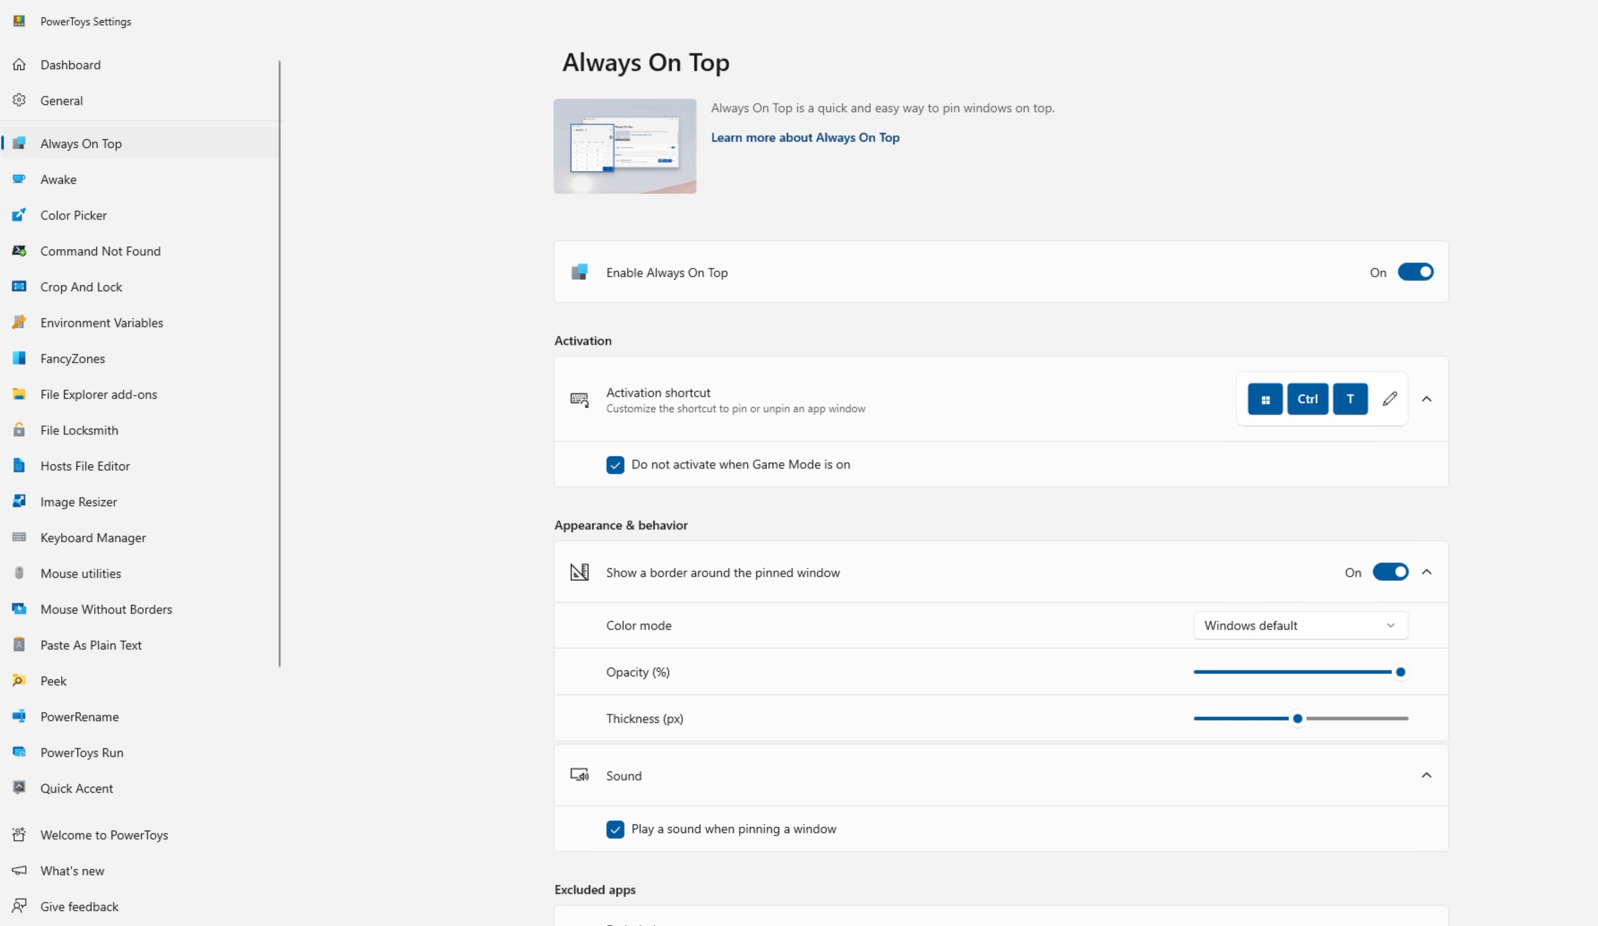Disable border around the pinned window
Viewport: 1598px width, 926px height.
(x=1391, y=571)
